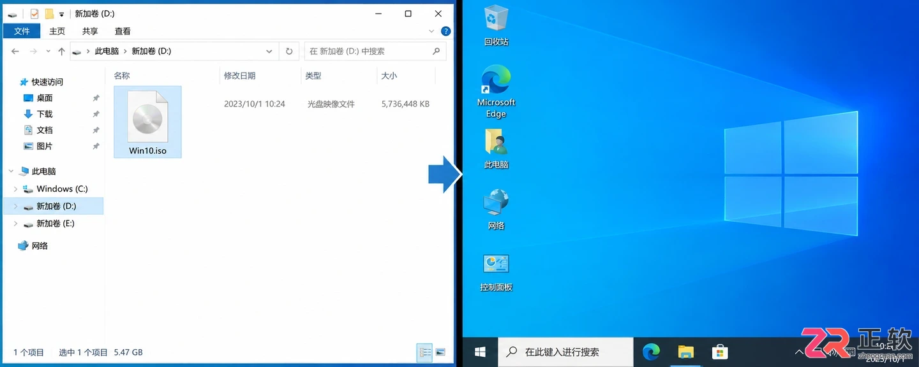The image size is (919, 367).
Task: Click the New Folder quick access toolbar icon
Action: tap(49, 13)
